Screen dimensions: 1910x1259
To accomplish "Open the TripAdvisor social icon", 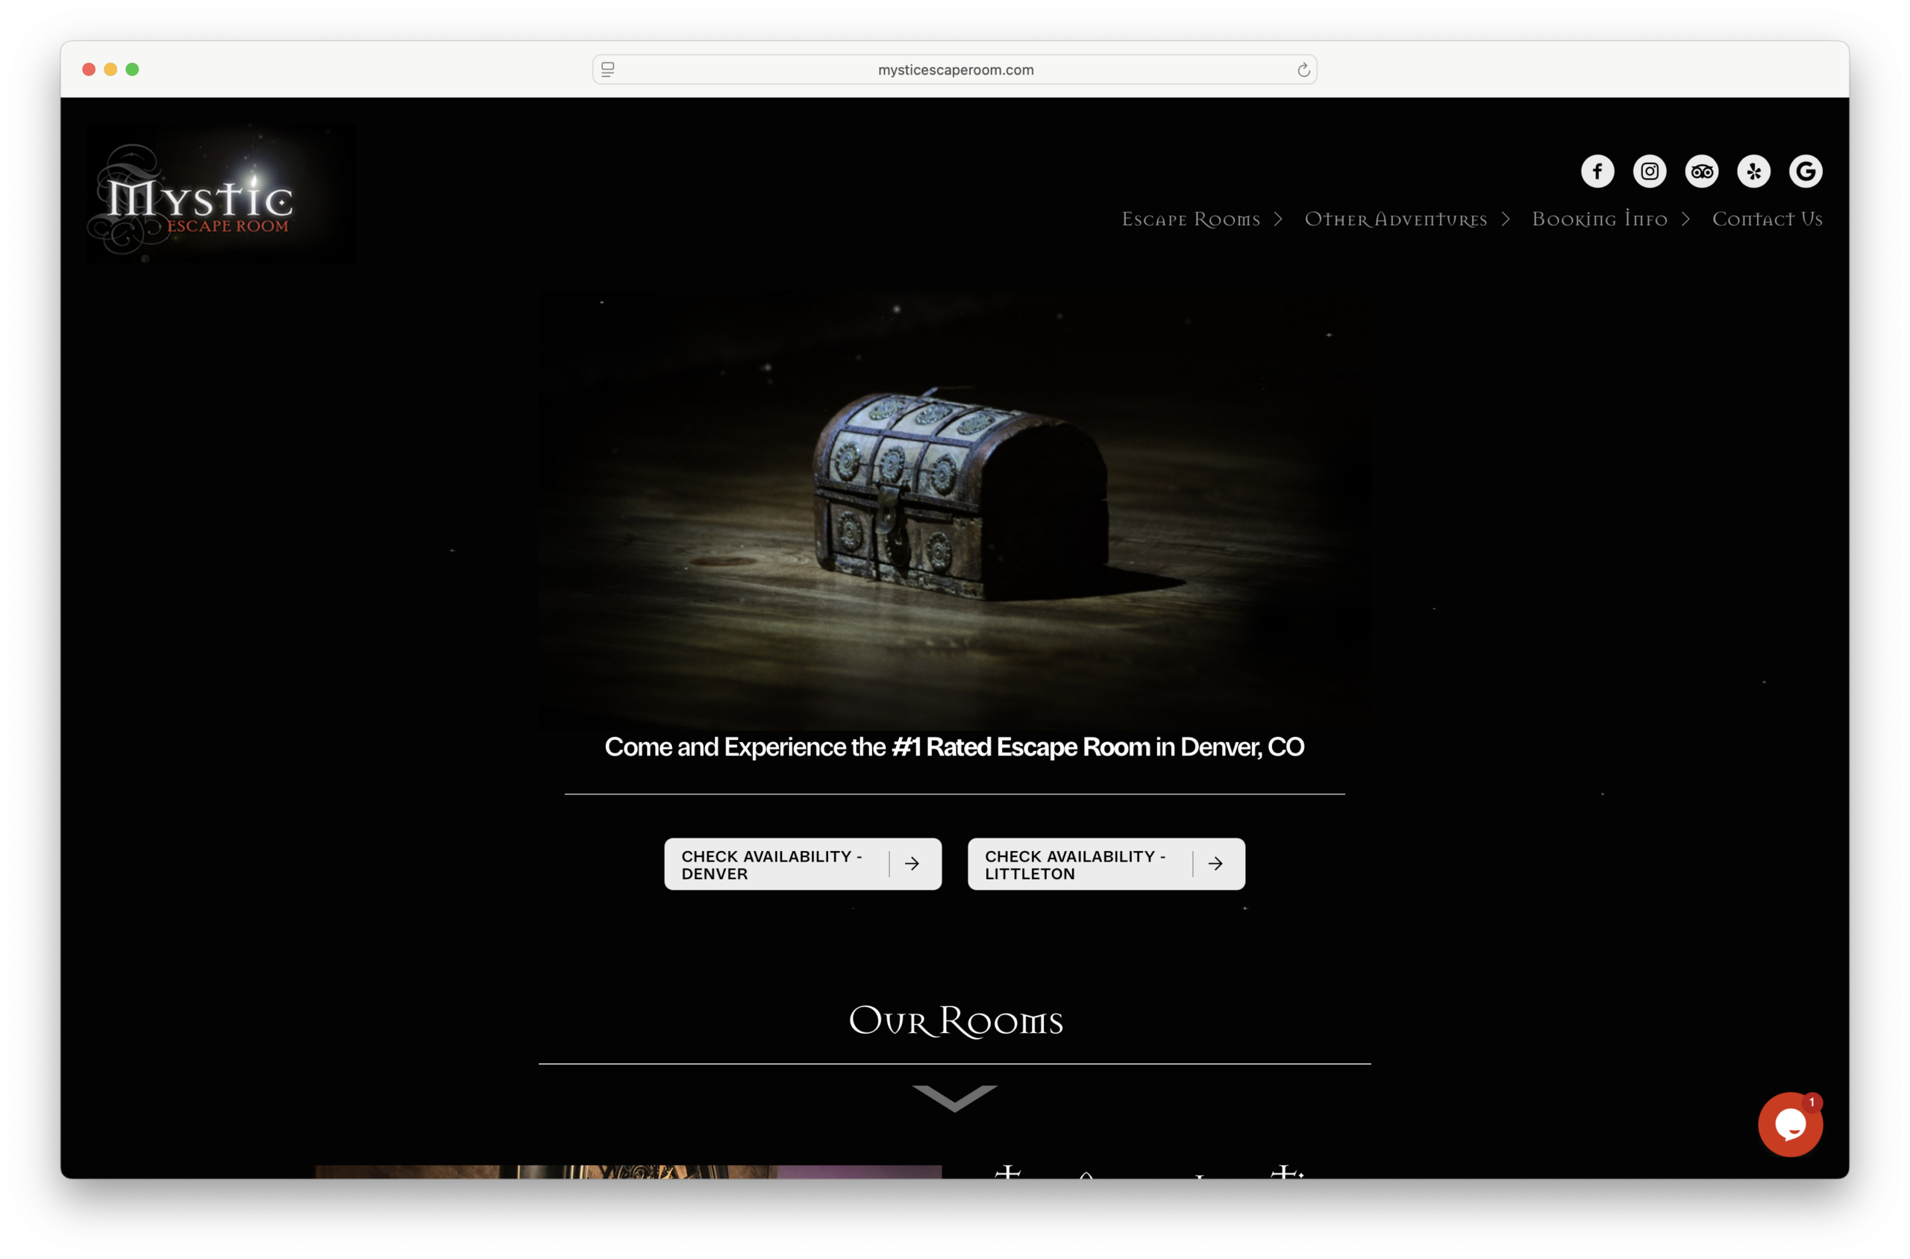I will click(x=1701, y=171).
